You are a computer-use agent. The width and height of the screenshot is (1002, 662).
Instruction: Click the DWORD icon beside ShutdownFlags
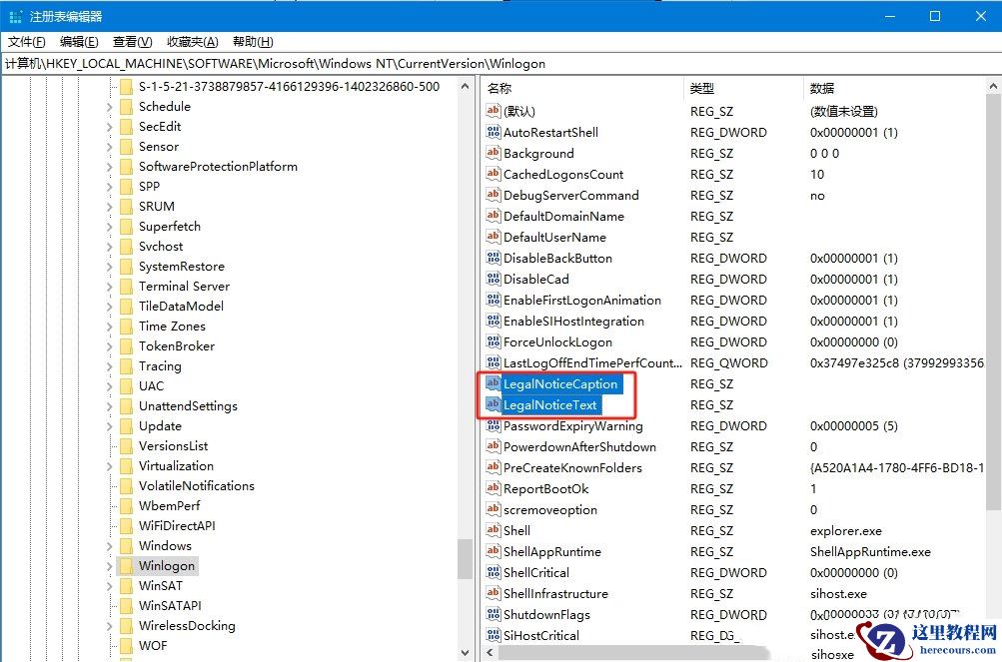493,614
